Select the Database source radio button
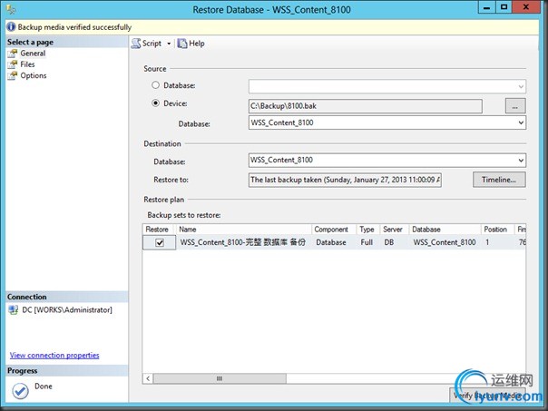 [x=155, y=85]
